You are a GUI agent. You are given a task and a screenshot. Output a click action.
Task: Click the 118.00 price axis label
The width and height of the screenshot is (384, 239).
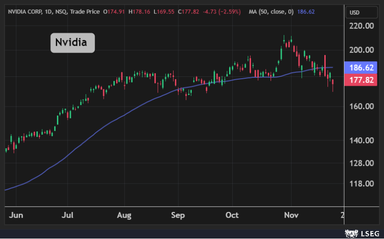coord(362,184)
